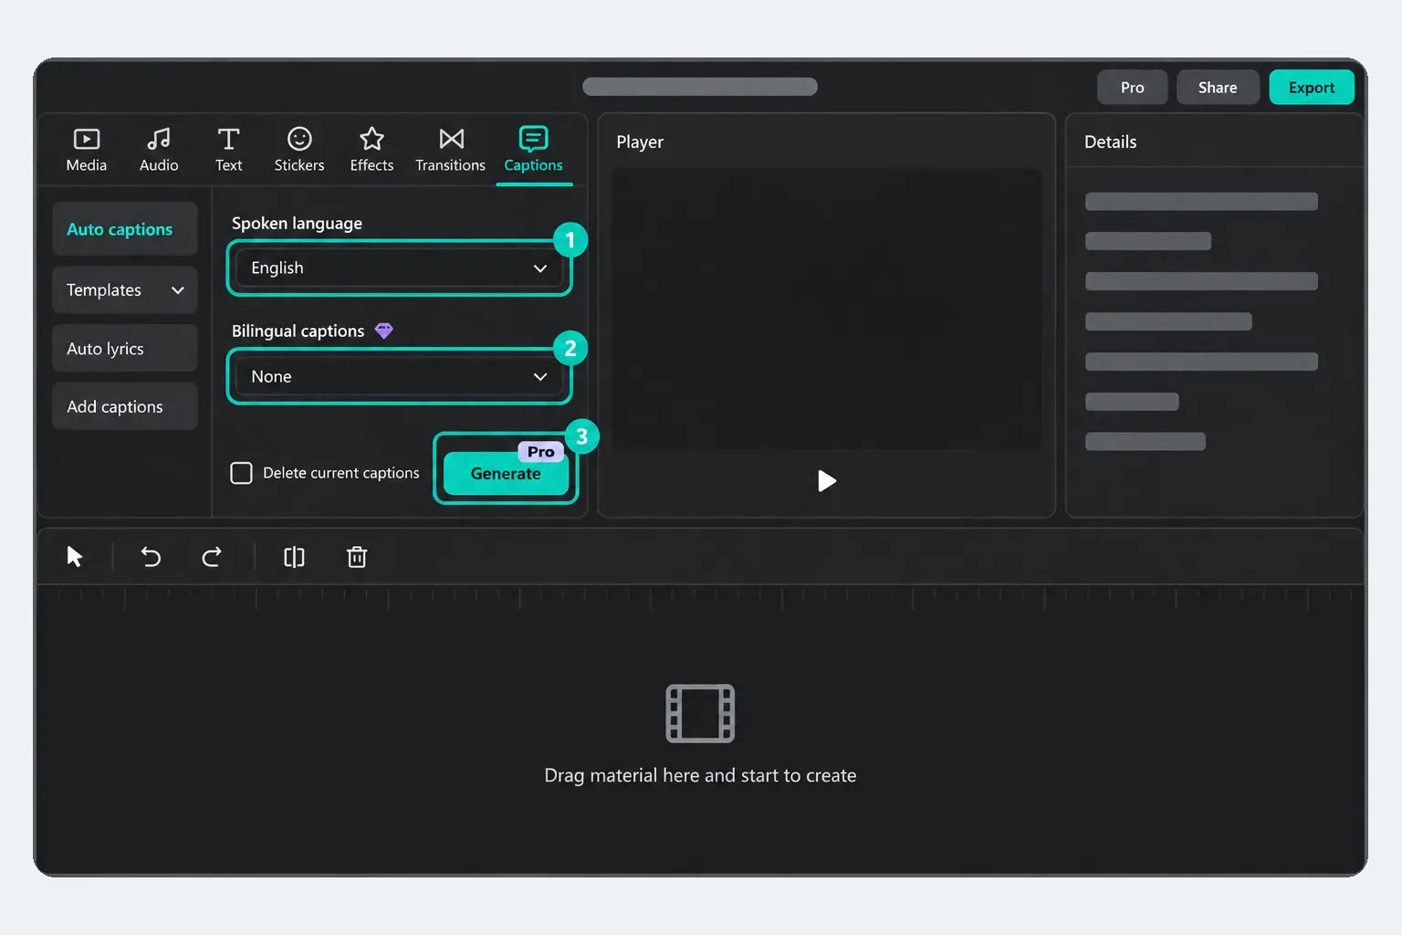The image size is (1402, 935).
Task: Click the Generate button
Action: pyautogui.click(x=506, y=473)
